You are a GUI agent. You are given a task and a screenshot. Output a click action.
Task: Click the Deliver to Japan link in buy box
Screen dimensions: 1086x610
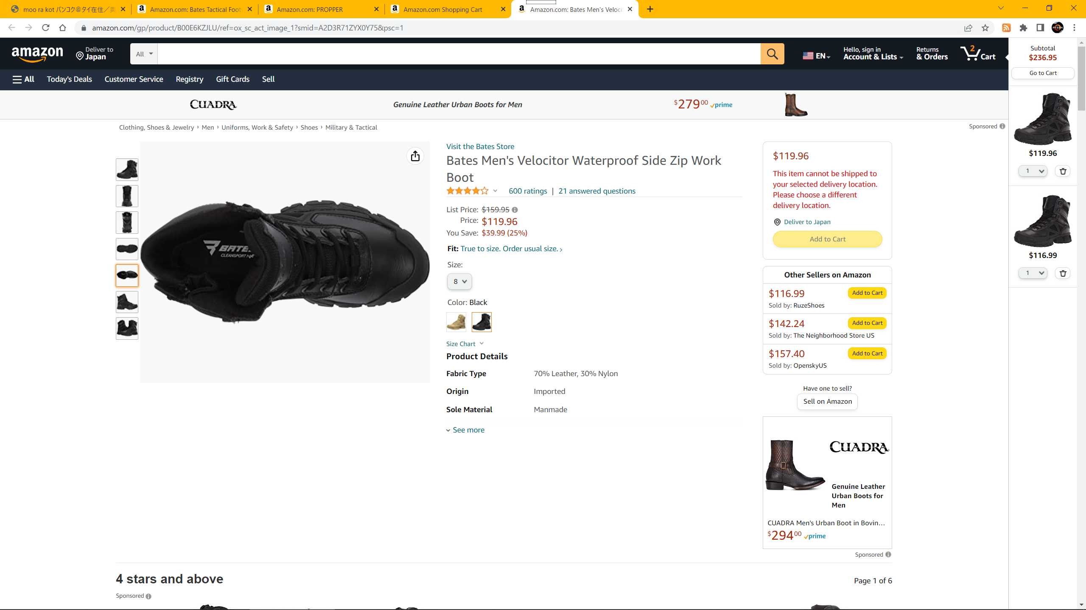[807, 222]
